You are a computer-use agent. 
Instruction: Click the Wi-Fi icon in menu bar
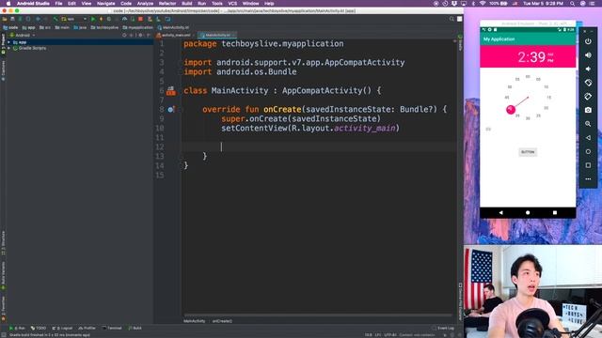tap(483, 3)
